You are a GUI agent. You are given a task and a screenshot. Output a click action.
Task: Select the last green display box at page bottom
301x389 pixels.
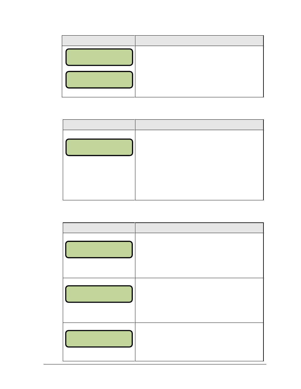point(99,339)
